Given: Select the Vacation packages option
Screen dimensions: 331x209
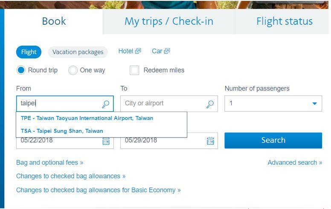Looking at the screenshot, I should 78,52.
